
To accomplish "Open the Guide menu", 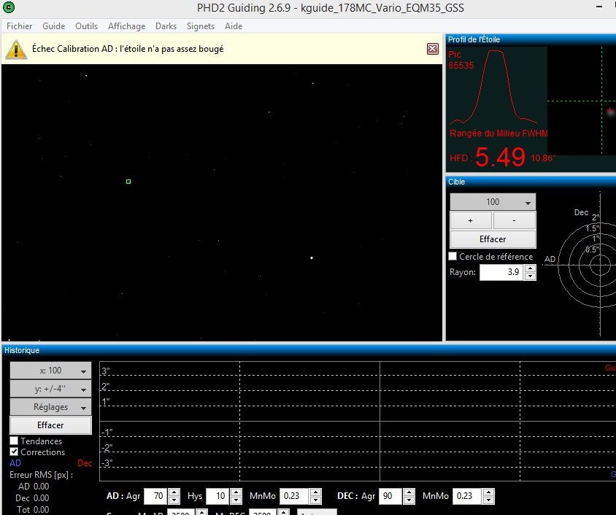I will pos(53,26).
